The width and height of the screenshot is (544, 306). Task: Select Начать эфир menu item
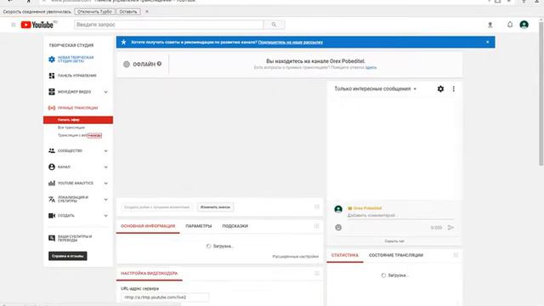pyautogui.click(x=78, y=120)
